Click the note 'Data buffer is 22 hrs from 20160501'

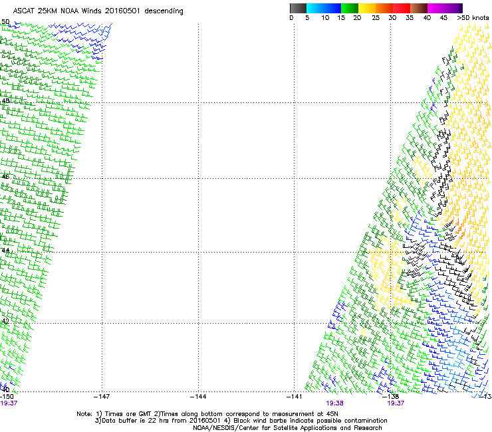tap(162, 421)
